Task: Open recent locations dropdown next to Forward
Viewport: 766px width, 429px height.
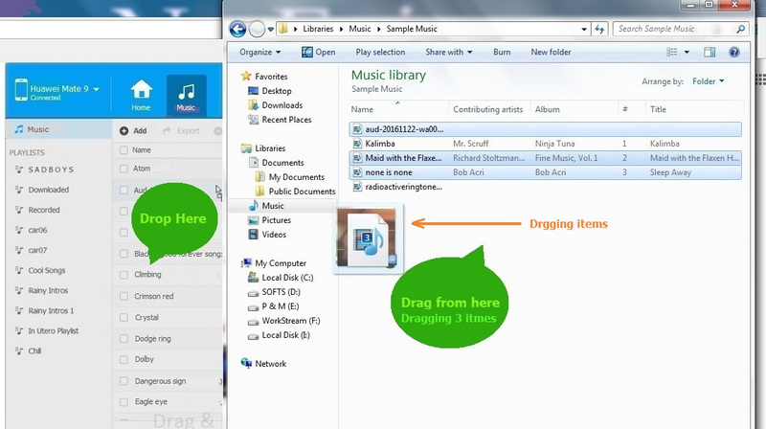Action: 270,30
